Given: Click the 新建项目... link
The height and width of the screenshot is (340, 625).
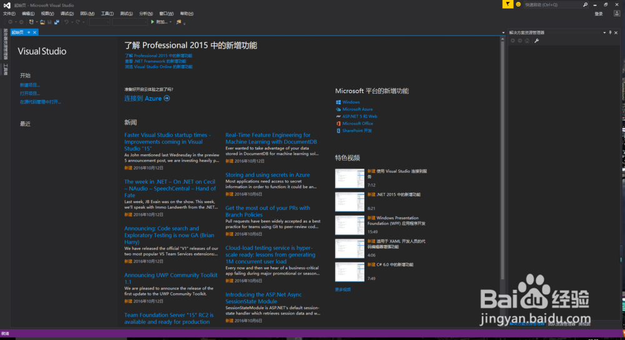Looking at the screenshot, I should click(30, 85).
